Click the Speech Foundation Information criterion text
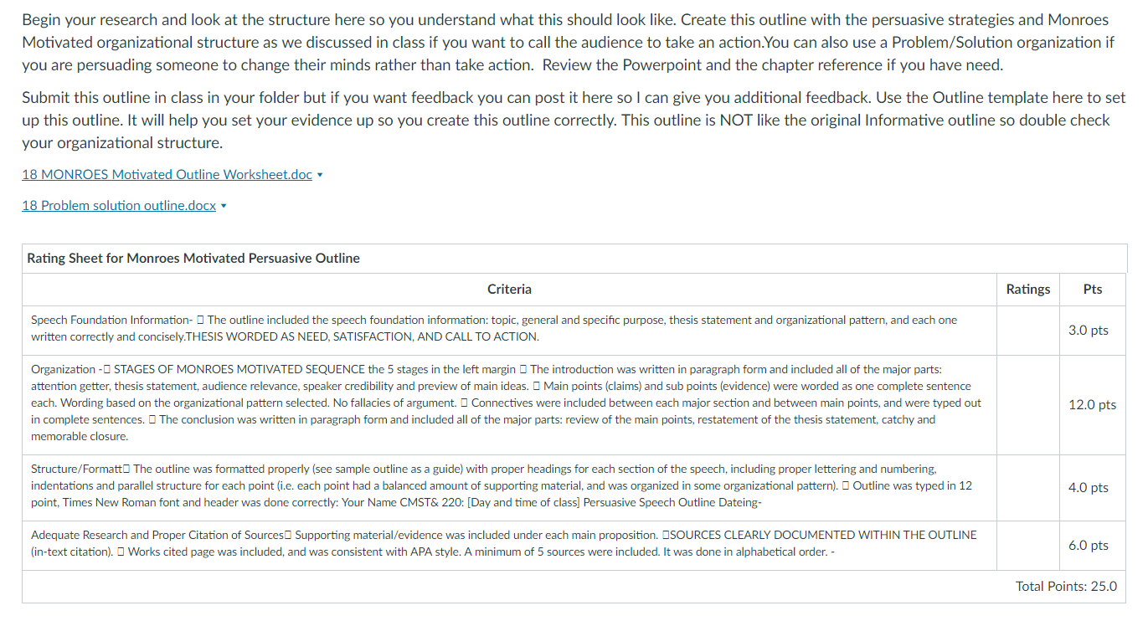The image size is (1148, 621). tap(494, 328)
